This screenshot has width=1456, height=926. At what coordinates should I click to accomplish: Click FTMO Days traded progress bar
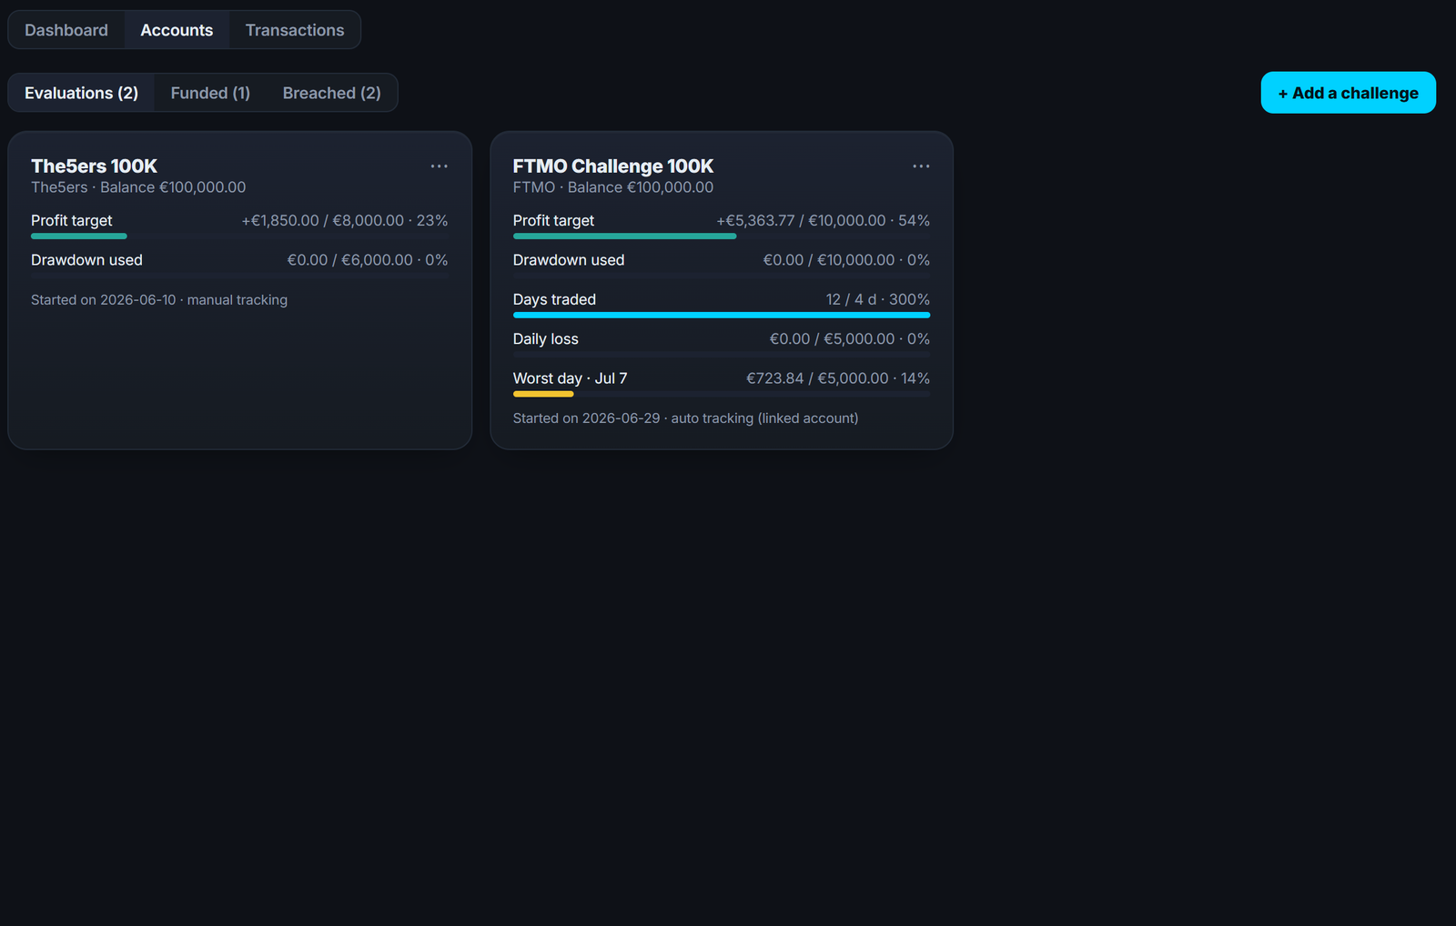pos(722,316)
